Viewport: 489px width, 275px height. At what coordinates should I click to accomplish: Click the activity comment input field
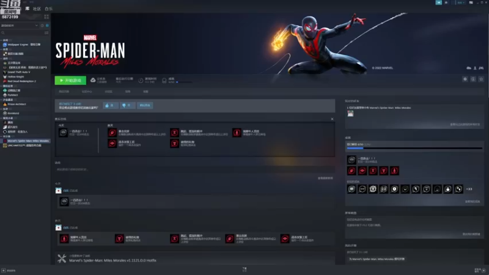[195, 169]
